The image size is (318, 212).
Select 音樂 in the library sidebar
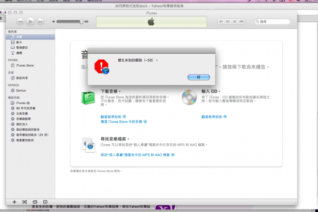30,37
